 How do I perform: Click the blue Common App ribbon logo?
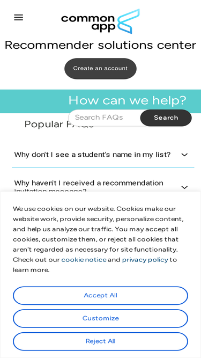pos(128,21)
